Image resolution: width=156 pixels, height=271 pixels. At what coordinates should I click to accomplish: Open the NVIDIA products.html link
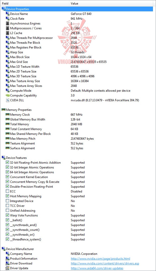coord(100,259)
